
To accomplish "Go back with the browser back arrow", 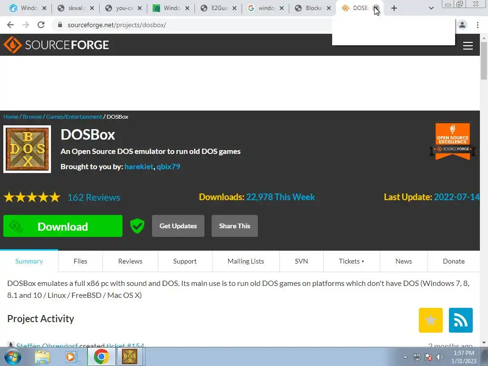I will coord(10,25).
